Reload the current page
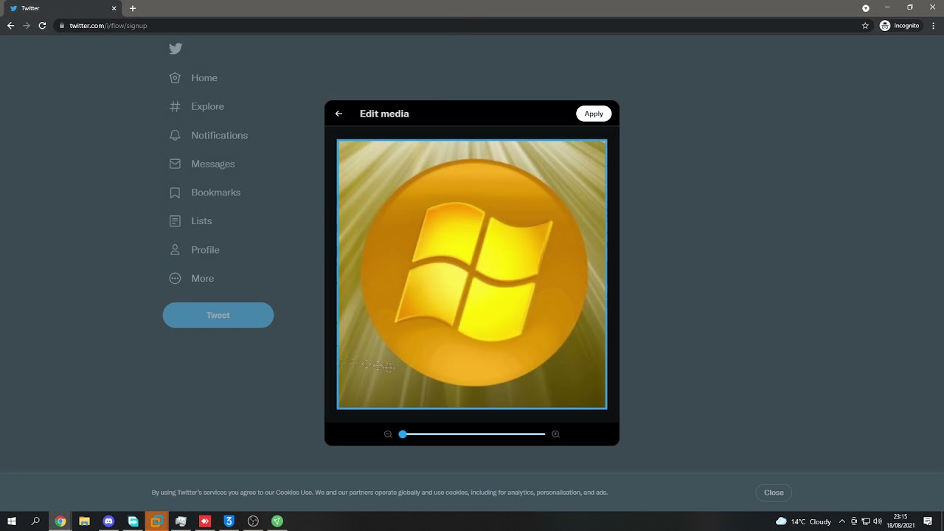The height and width of the screenshot is (531, 944). click(42, 26)
